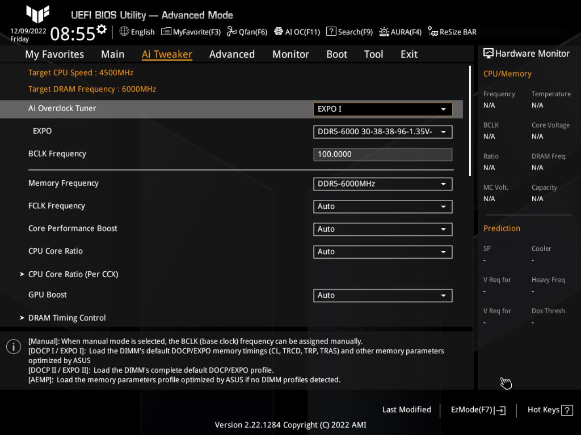Open GPU Boost dropdown
The width and height of the screenshot is (581, 435).
[383, 295]
